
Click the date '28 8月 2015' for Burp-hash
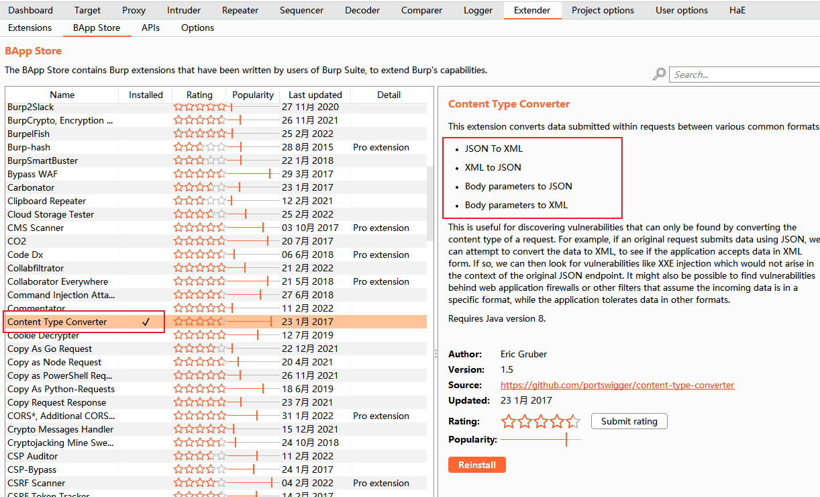coord(307,147)
